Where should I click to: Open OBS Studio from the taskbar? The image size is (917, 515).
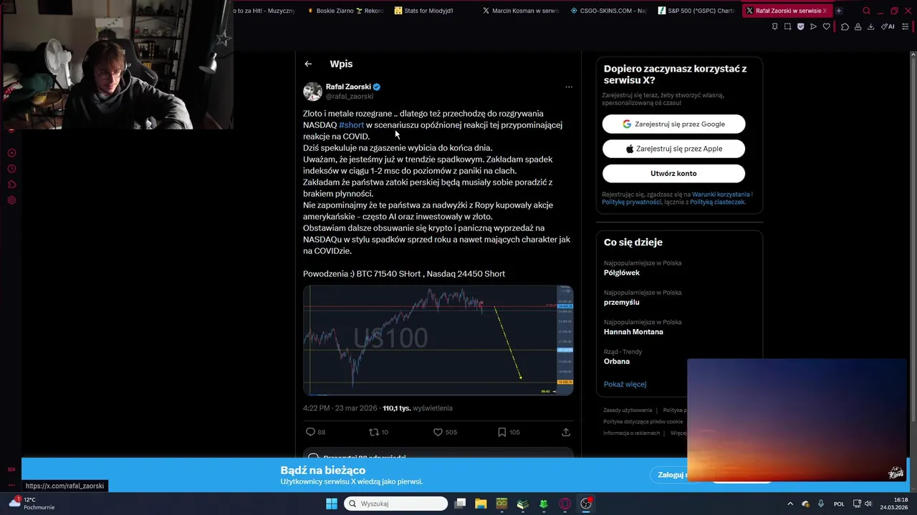(x=586, y=504)
